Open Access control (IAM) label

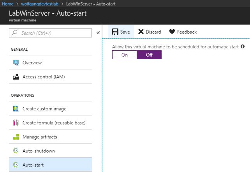[44, 77]
